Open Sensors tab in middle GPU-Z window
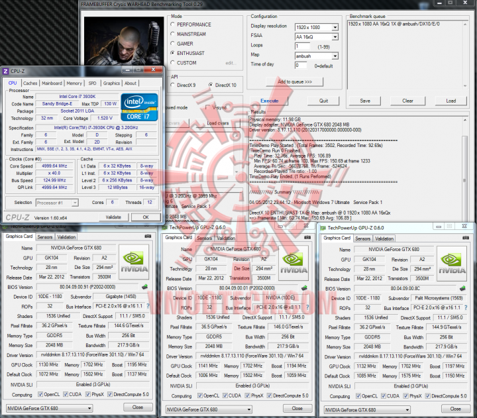This screenshot has height=418, width=477. (204, 238)
